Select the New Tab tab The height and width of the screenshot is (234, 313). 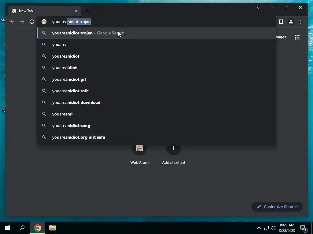(45, 11)
